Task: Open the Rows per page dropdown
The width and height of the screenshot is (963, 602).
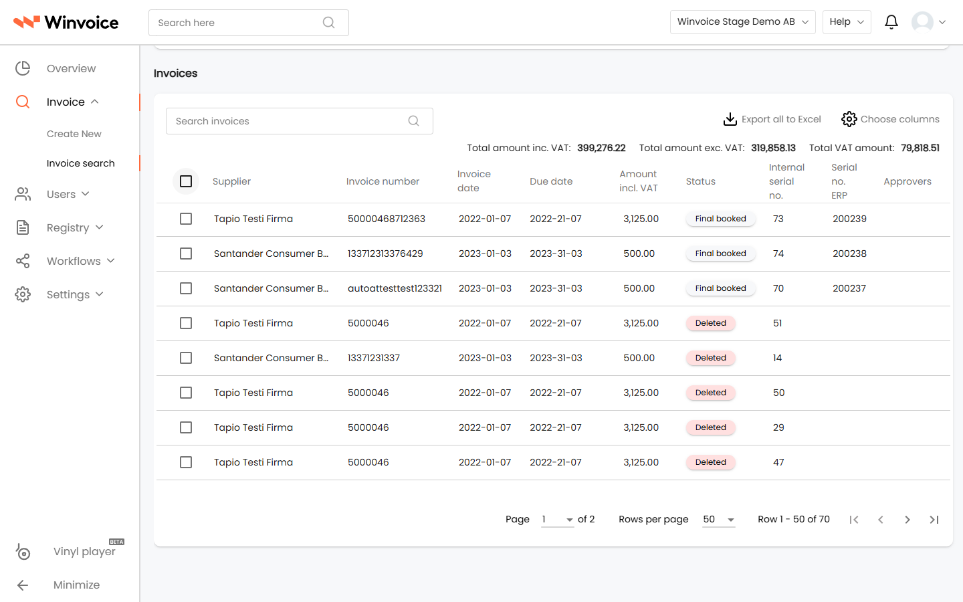Action: click(x=718, y=520)
